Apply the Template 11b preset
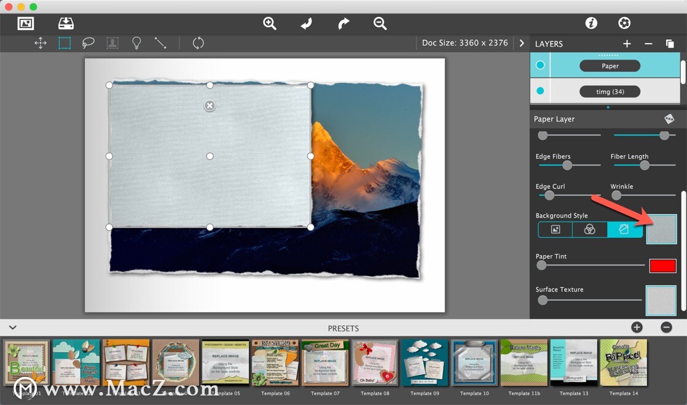 click(524, 363)
